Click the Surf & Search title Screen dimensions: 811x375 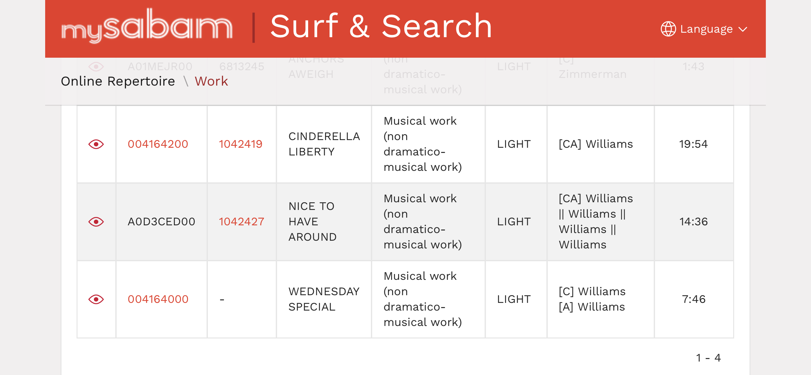[381, 27]
